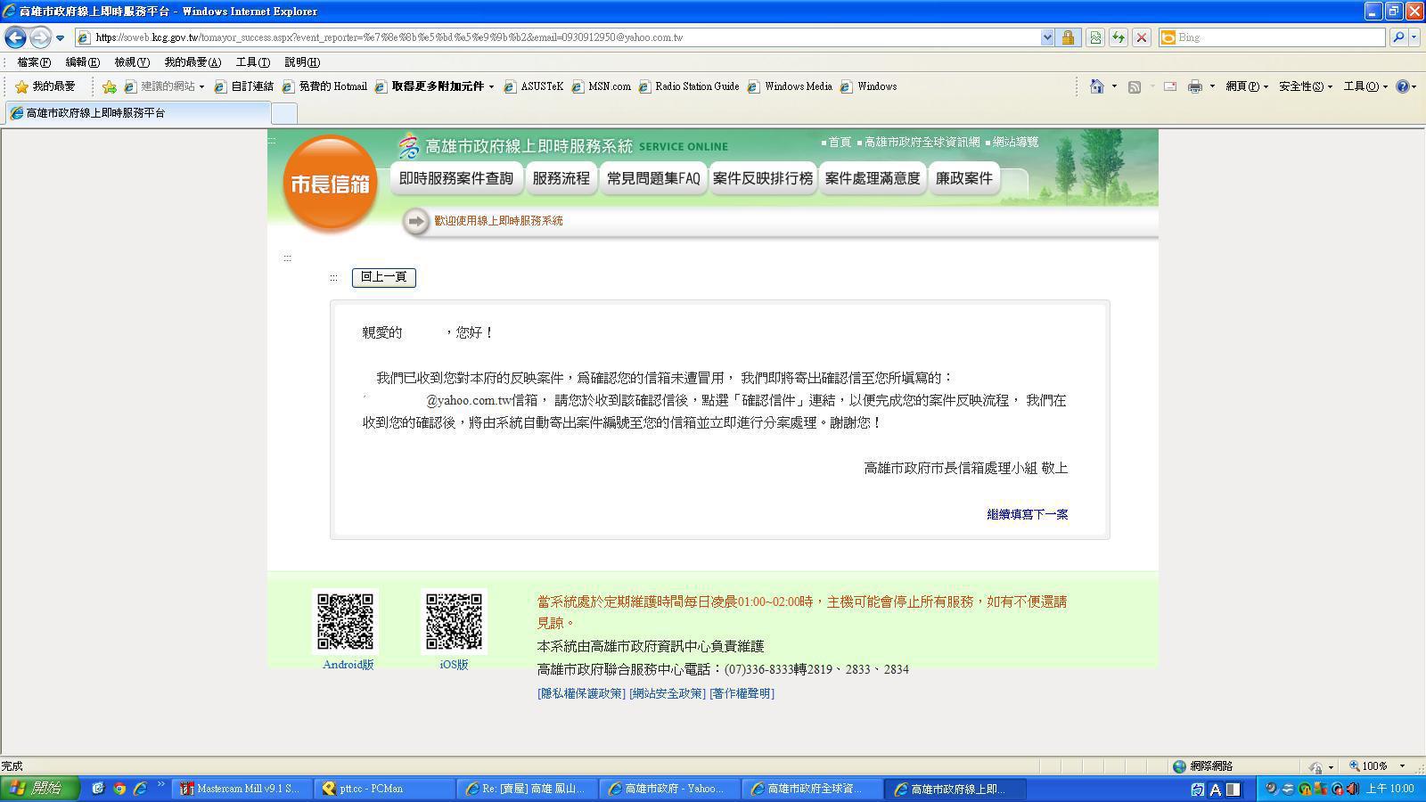This screenshot has width=1426, height=802.
Task: Click the orange 市長信箱 logo
Action: click(x=330, y=184)
